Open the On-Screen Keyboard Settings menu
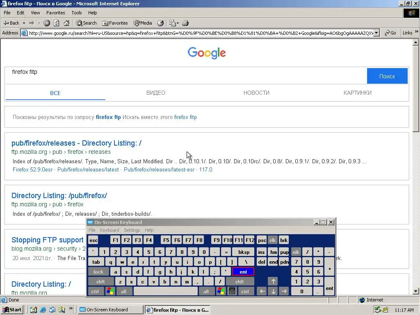This screenshot has width=420, height=315. [x=132, y=230]
